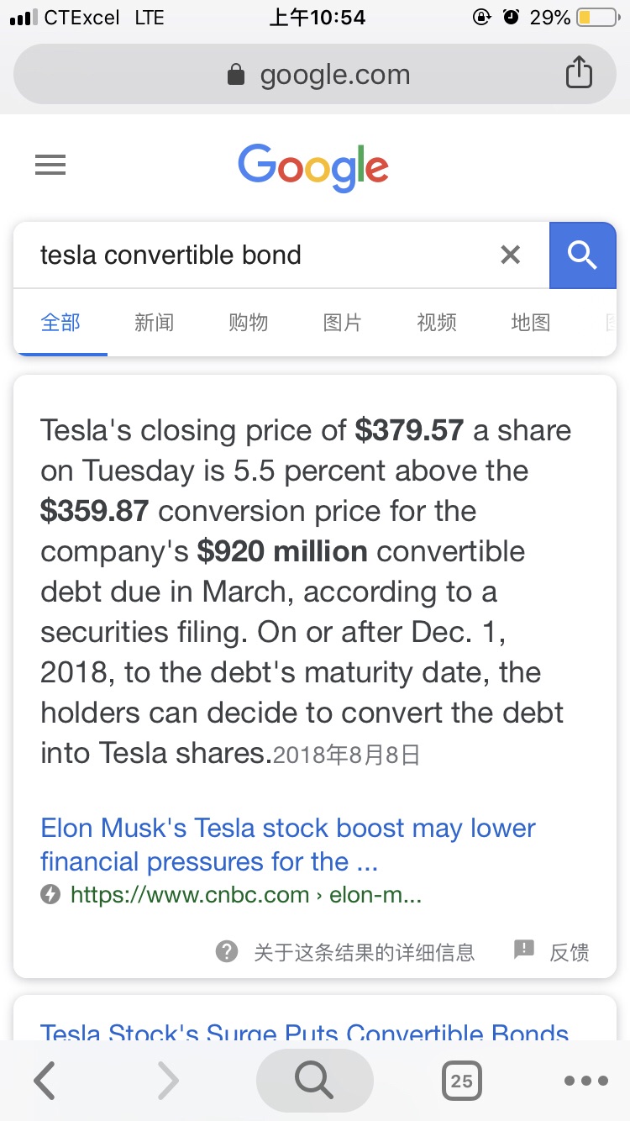Switch to the 图片 tab

click(342, 322)
